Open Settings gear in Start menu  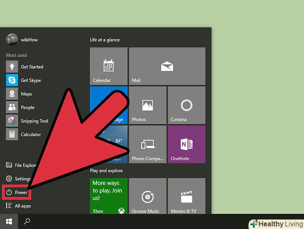tap(18, 179)
